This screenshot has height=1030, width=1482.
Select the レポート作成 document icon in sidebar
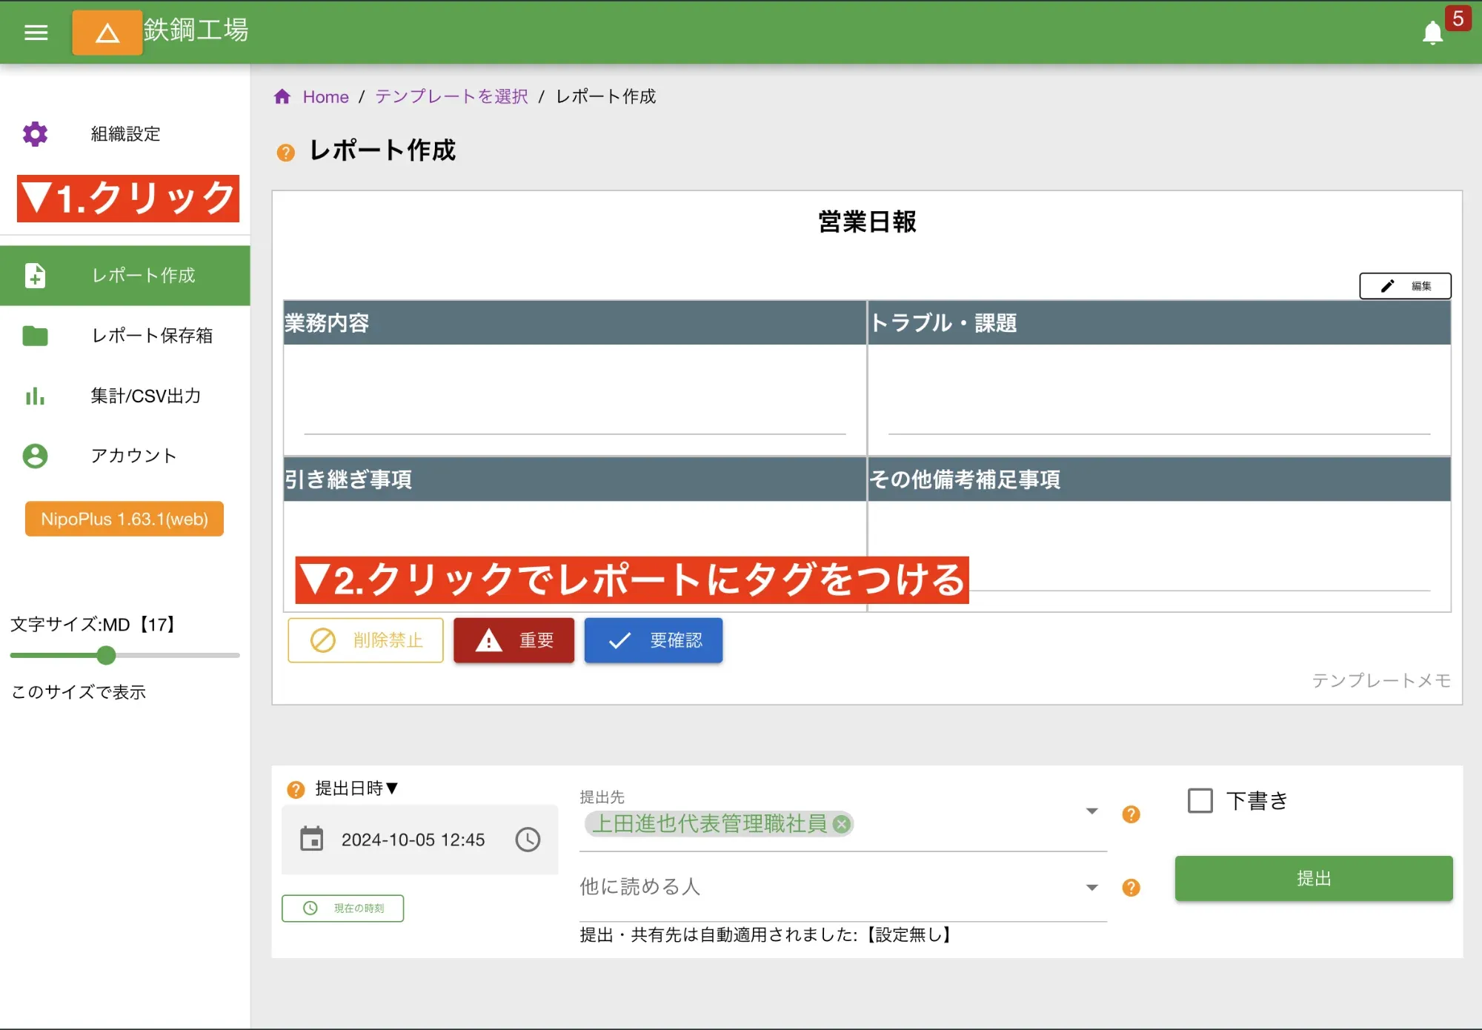(x=34, y=275)
